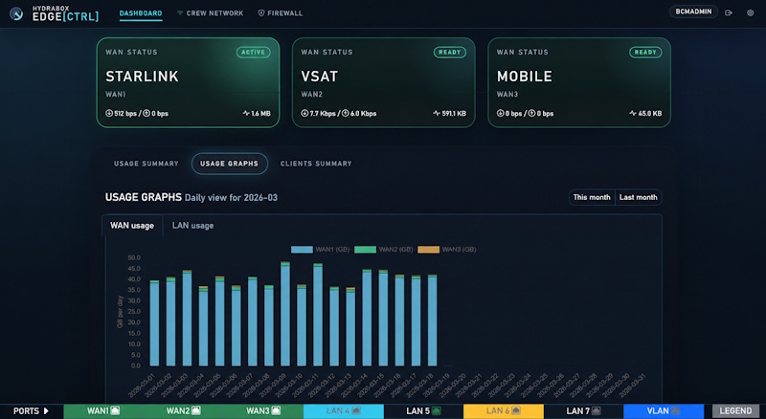This screenshot has width=766, height=419.
Task: Click the WAN3 port label in the bottom bar
Action: [x=258, y=411]
